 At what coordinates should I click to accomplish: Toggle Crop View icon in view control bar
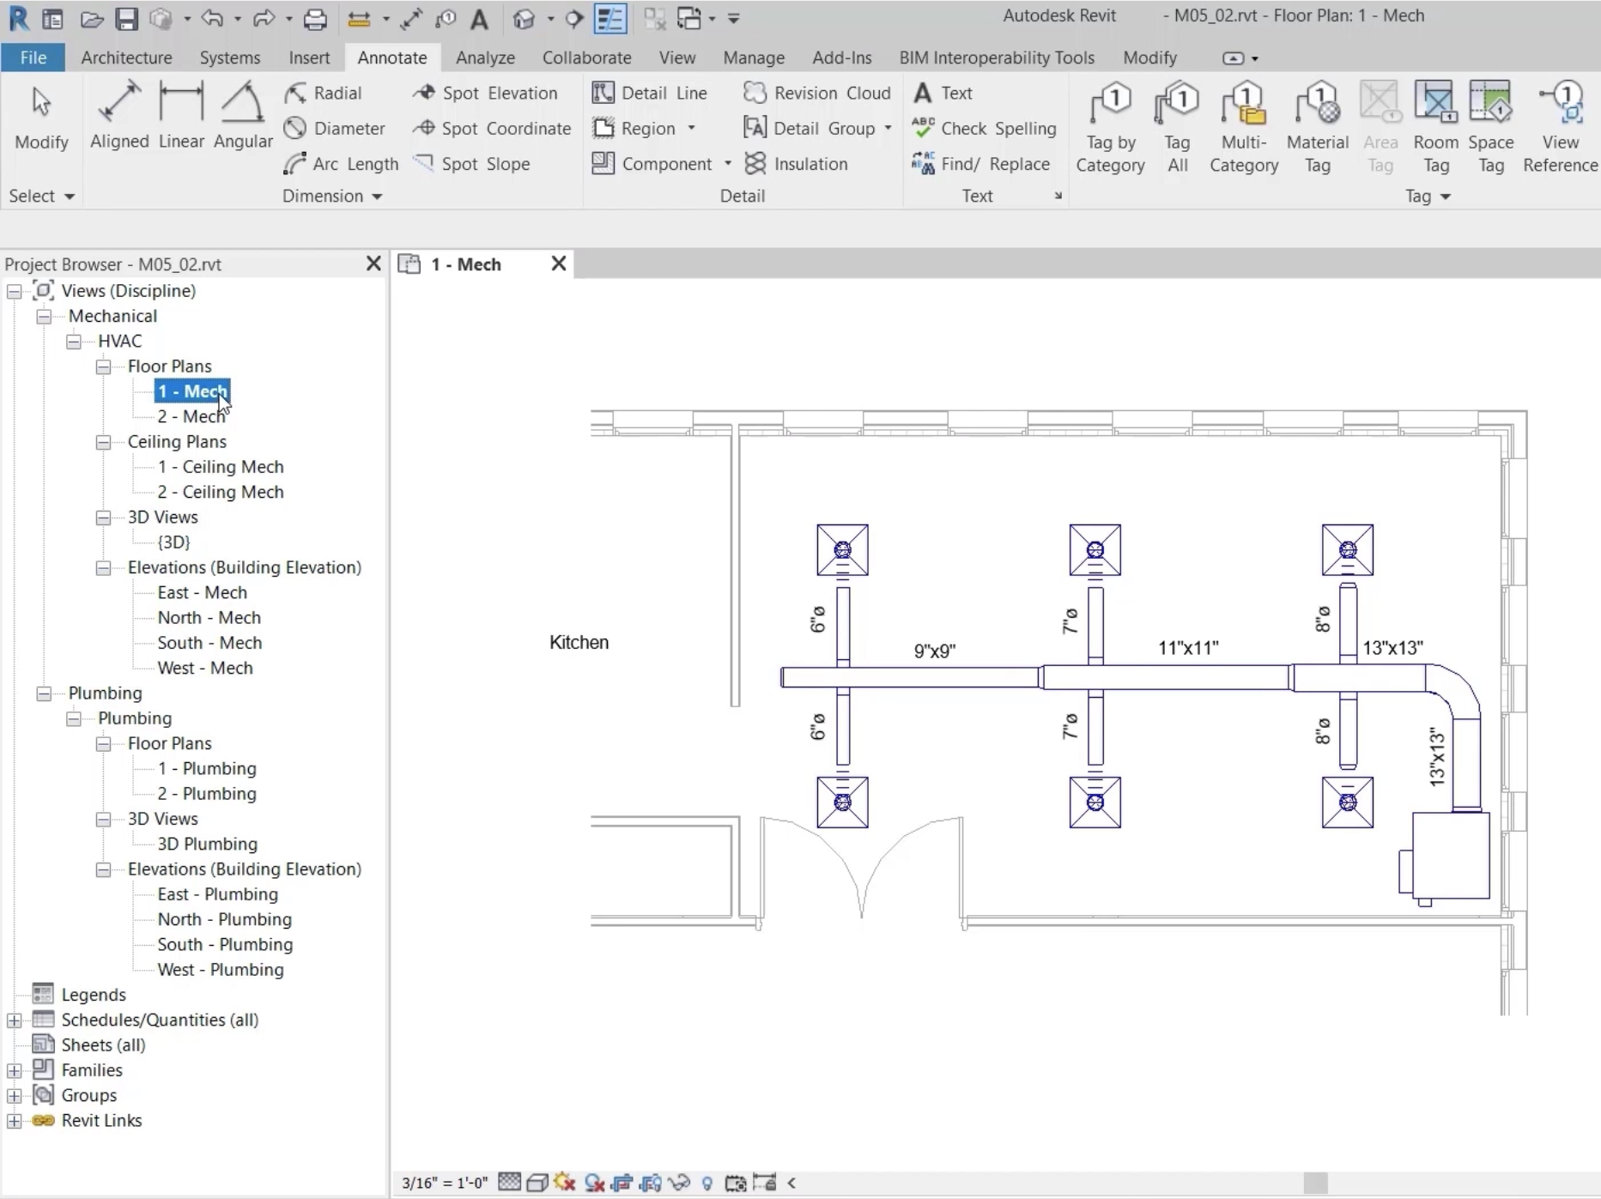click(622, 1183)
